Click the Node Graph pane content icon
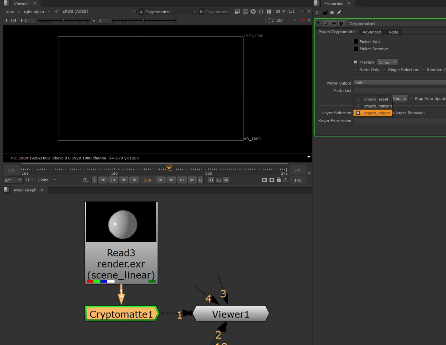446x345 pixels. (x=6, y=190)
